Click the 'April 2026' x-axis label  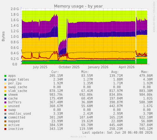pos(127,67)
